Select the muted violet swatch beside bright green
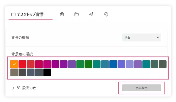 72,64
